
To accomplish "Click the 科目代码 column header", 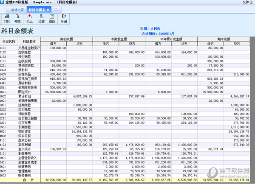I will click(8, 41).
